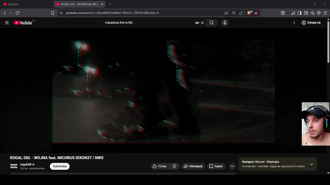Click the Udostępnij share button
The image size is (330, 185).
pos(193,166)
